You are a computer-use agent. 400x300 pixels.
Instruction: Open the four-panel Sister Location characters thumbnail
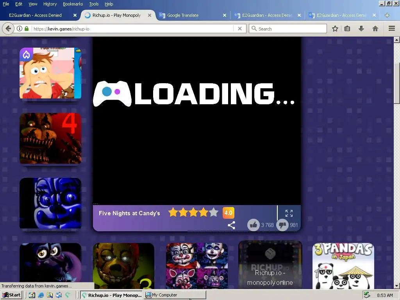point(197,266)
